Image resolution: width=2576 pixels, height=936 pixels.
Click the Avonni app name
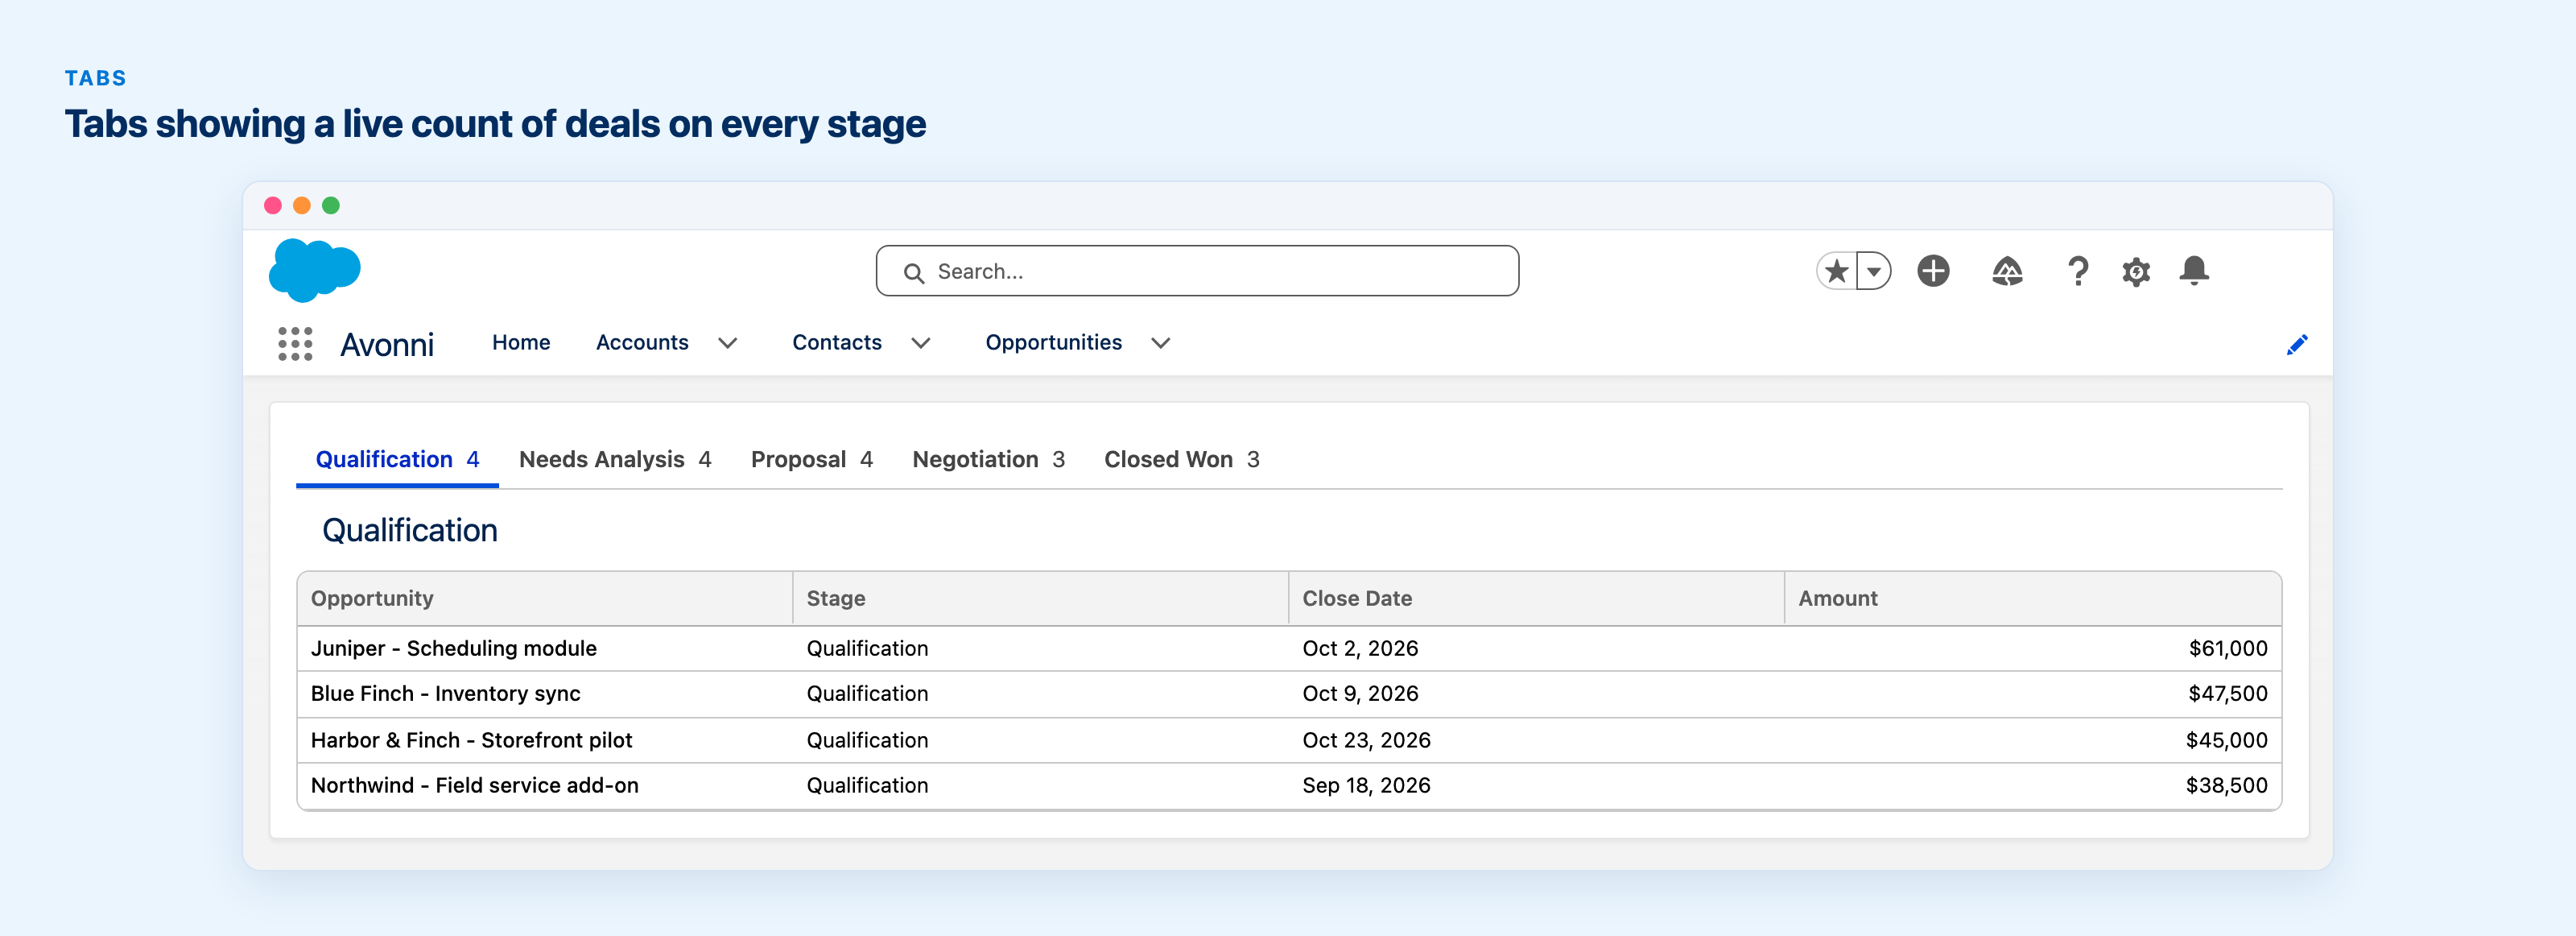[x=387, y=345]
